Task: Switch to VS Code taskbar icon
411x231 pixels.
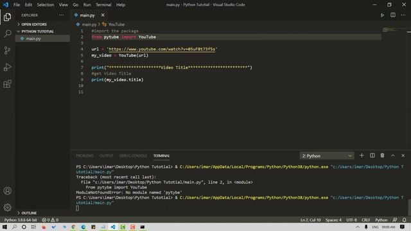Action: [x=113, y=227]
